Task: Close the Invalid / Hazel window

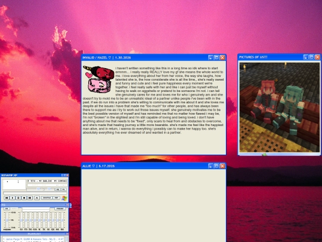Action: [x=222, y=57]
